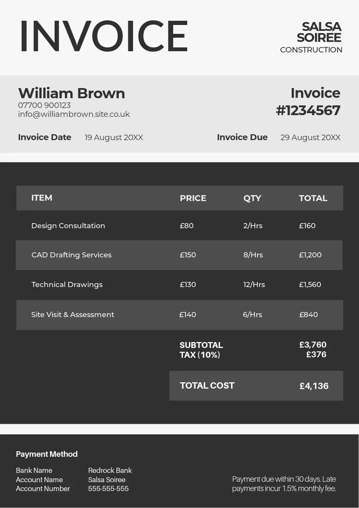Select the due date 29 August 20XX
359x508 pixels.
(310, 138)
